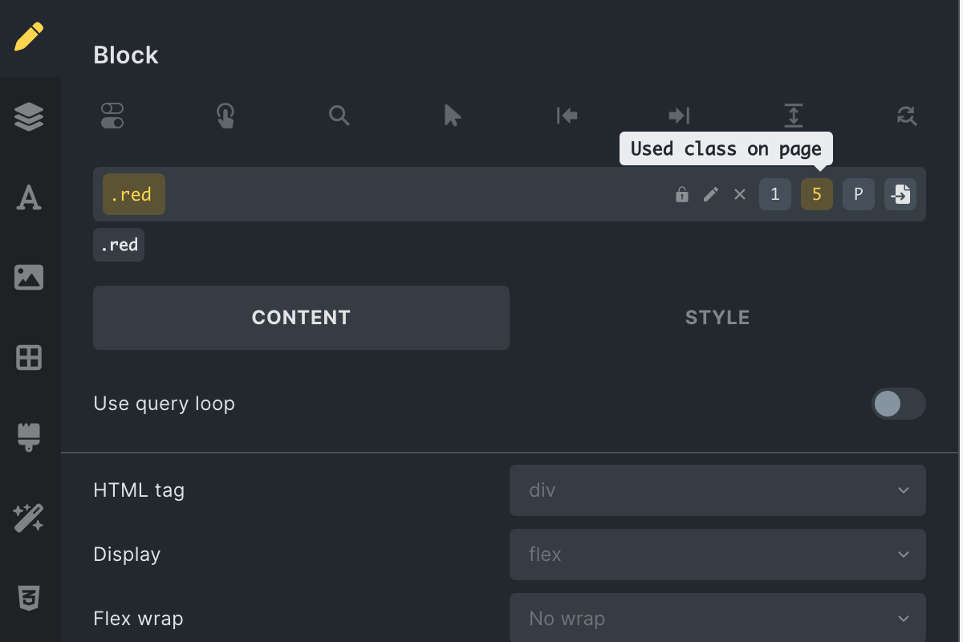
Task: Open the HTML tag dropdown showing div
Action: [x=717, y=490]
